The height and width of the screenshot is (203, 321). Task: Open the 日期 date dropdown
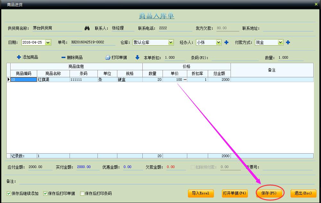(x=48, y=42)
